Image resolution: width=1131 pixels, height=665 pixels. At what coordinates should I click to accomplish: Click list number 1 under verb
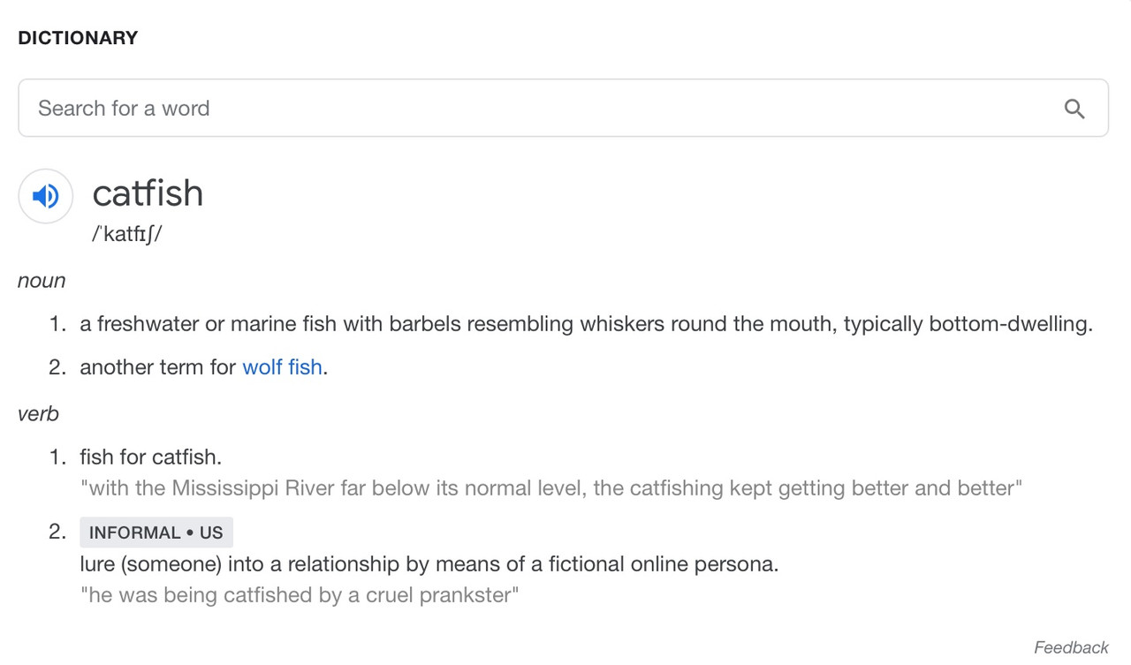[57, 457]
